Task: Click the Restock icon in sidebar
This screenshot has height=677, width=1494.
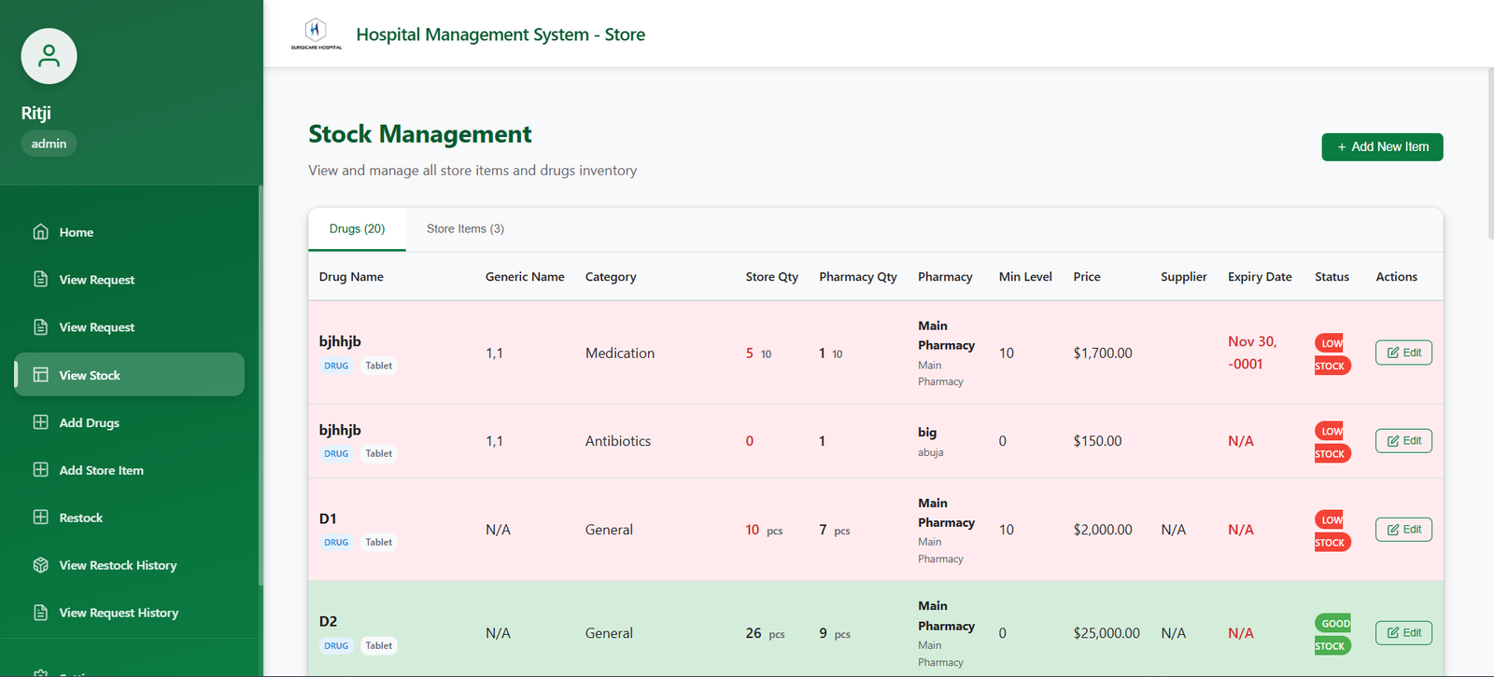Action: (x=41, y=518)
